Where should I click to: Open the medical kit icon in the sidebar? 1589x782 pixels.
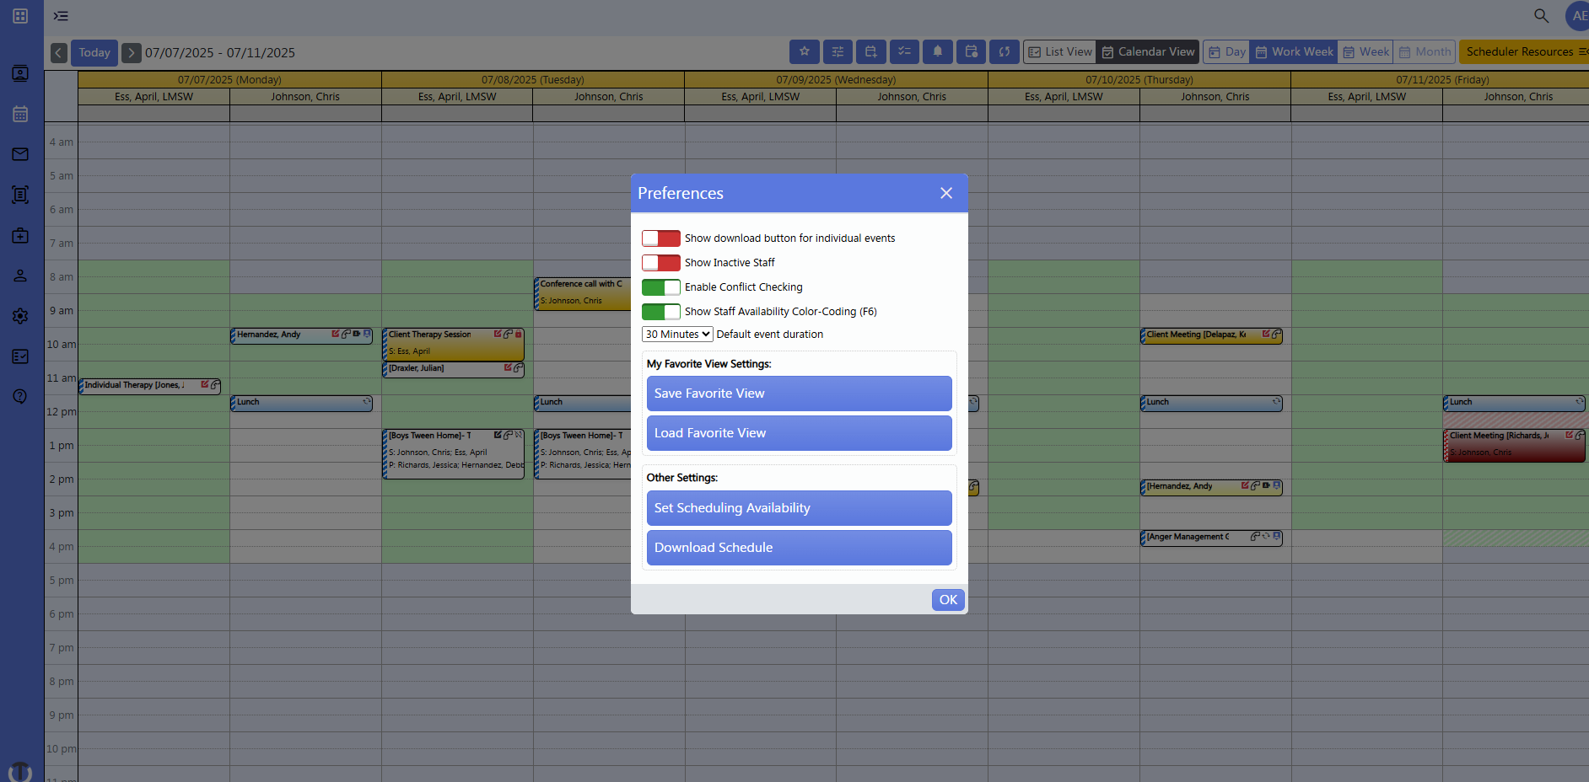tap(20, 236)
